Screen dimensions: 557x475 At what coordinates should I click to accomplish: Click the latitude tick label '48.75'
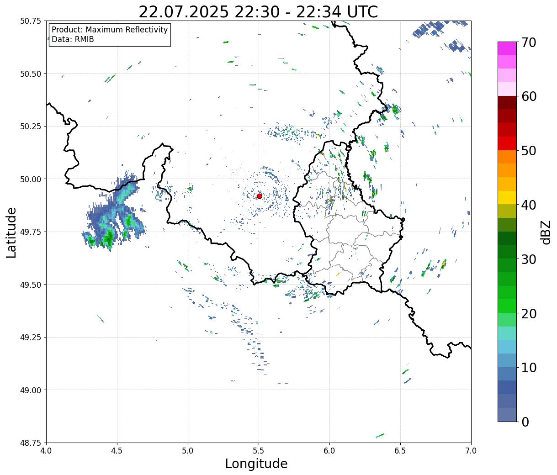pos(31,443)
